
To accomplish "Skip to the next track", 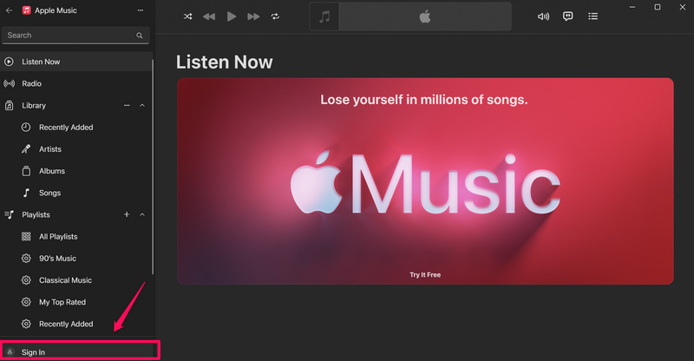I will [253, 16].
